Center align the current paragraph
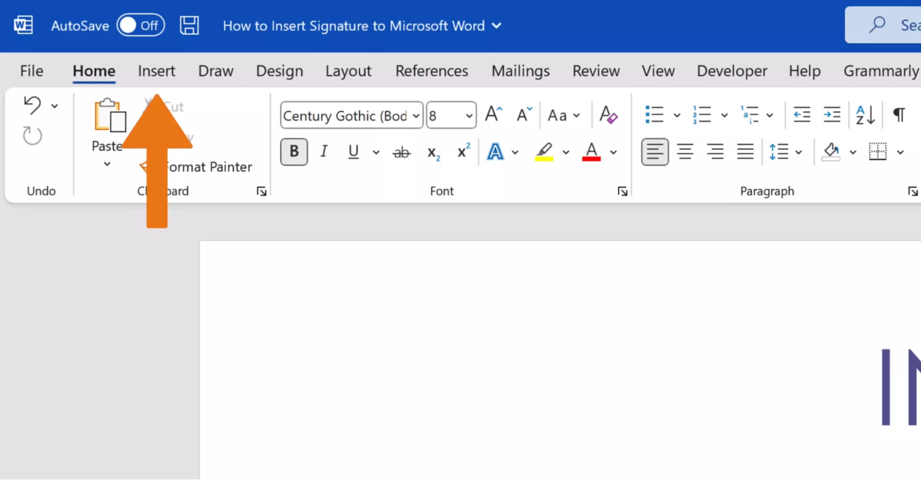 point(685,151)
